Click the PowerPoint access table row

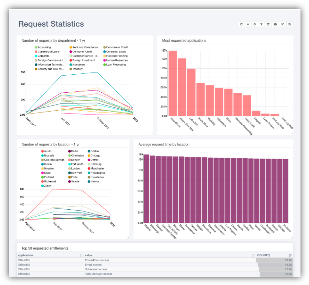tap(97, 260)
